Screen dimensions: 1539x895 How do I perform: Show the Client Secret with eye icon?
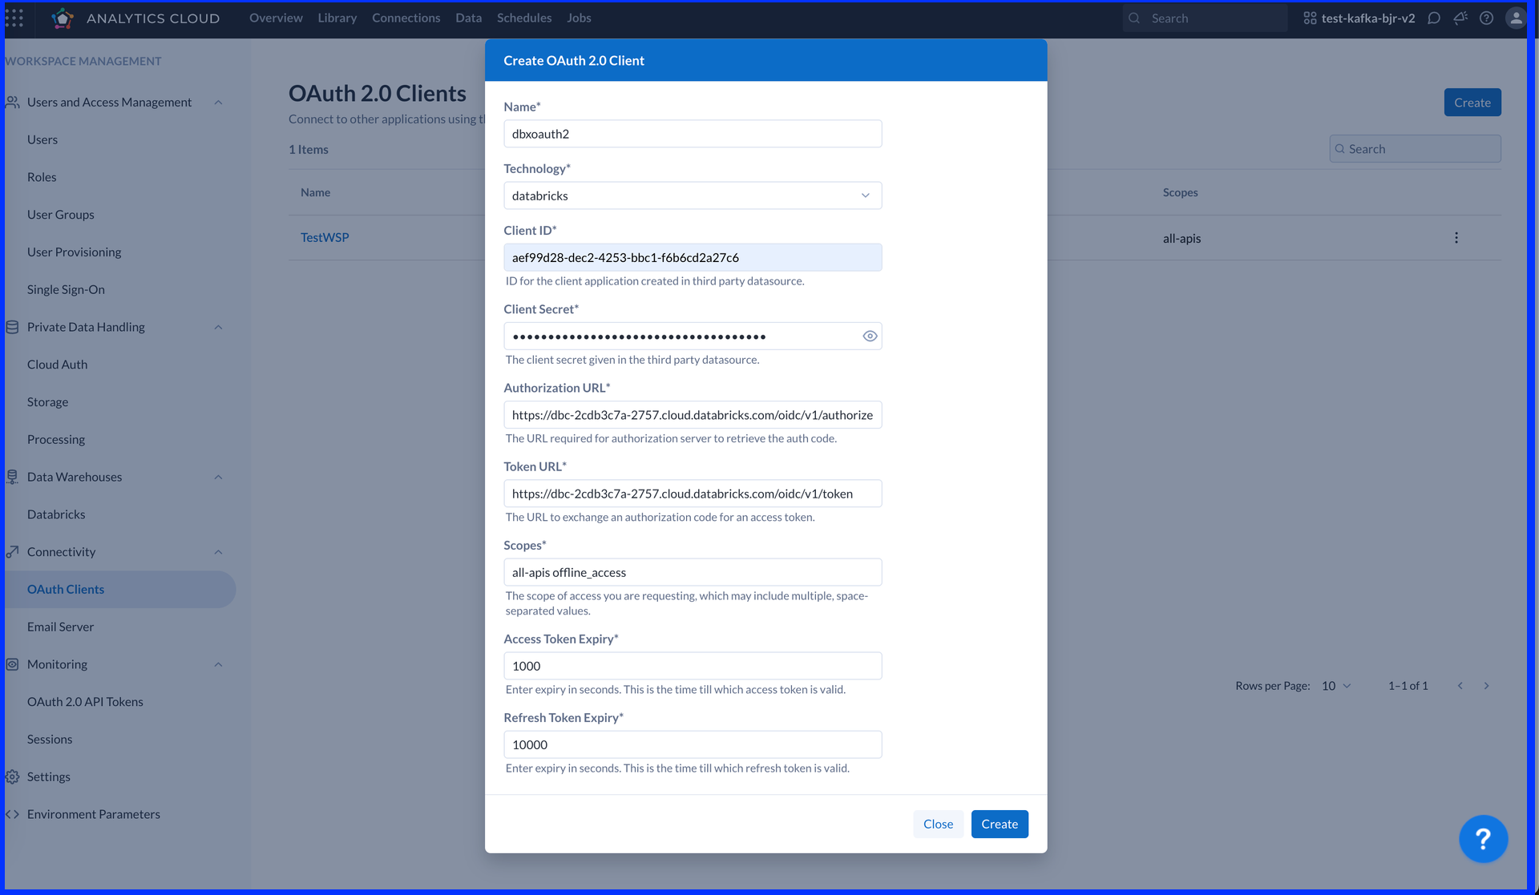click(870, 337)
